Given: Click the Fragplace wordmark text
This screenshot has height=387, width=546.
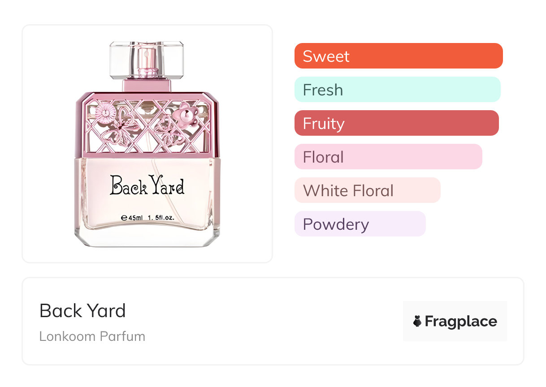Looking at the screenshot, I should point(460,321).
